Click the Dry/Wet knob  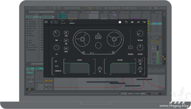pos(140,47)
